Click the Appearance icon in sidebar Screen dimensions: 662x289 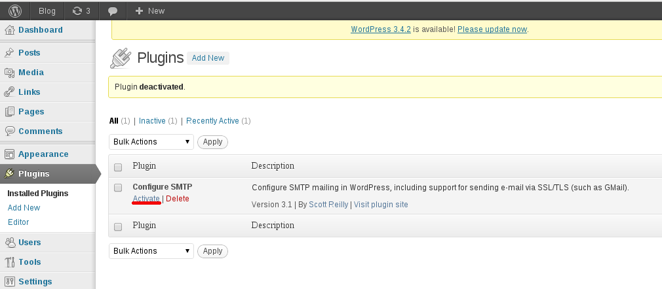(x=9, y=154)
